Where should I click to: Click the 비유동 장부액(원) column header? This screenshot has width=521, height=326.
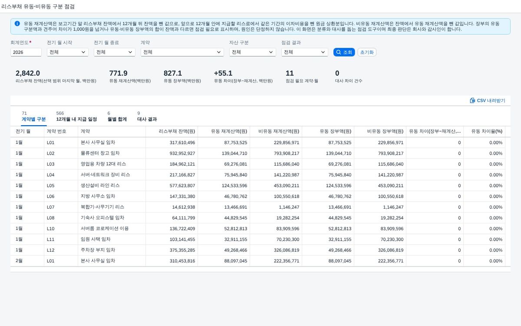click(380, 131)
